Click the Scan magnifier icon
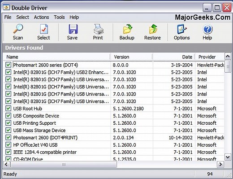The image size is (233, 179). 18,29
